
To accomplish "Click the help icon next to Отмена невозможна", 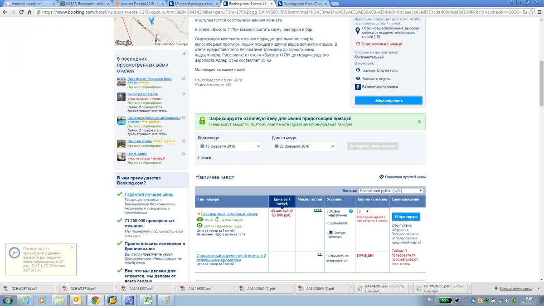I will coord(351,211).
